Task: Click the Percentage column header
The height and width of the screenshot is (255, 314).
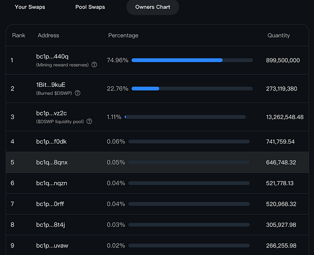Action: [x=123, y=35]
